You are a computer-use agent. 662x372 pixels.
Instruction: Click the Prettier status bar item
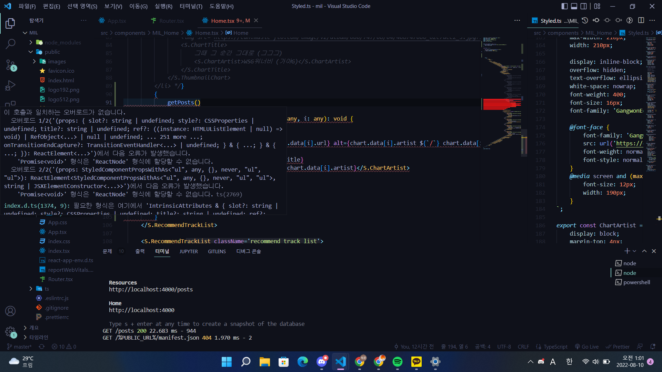point(618,347)
